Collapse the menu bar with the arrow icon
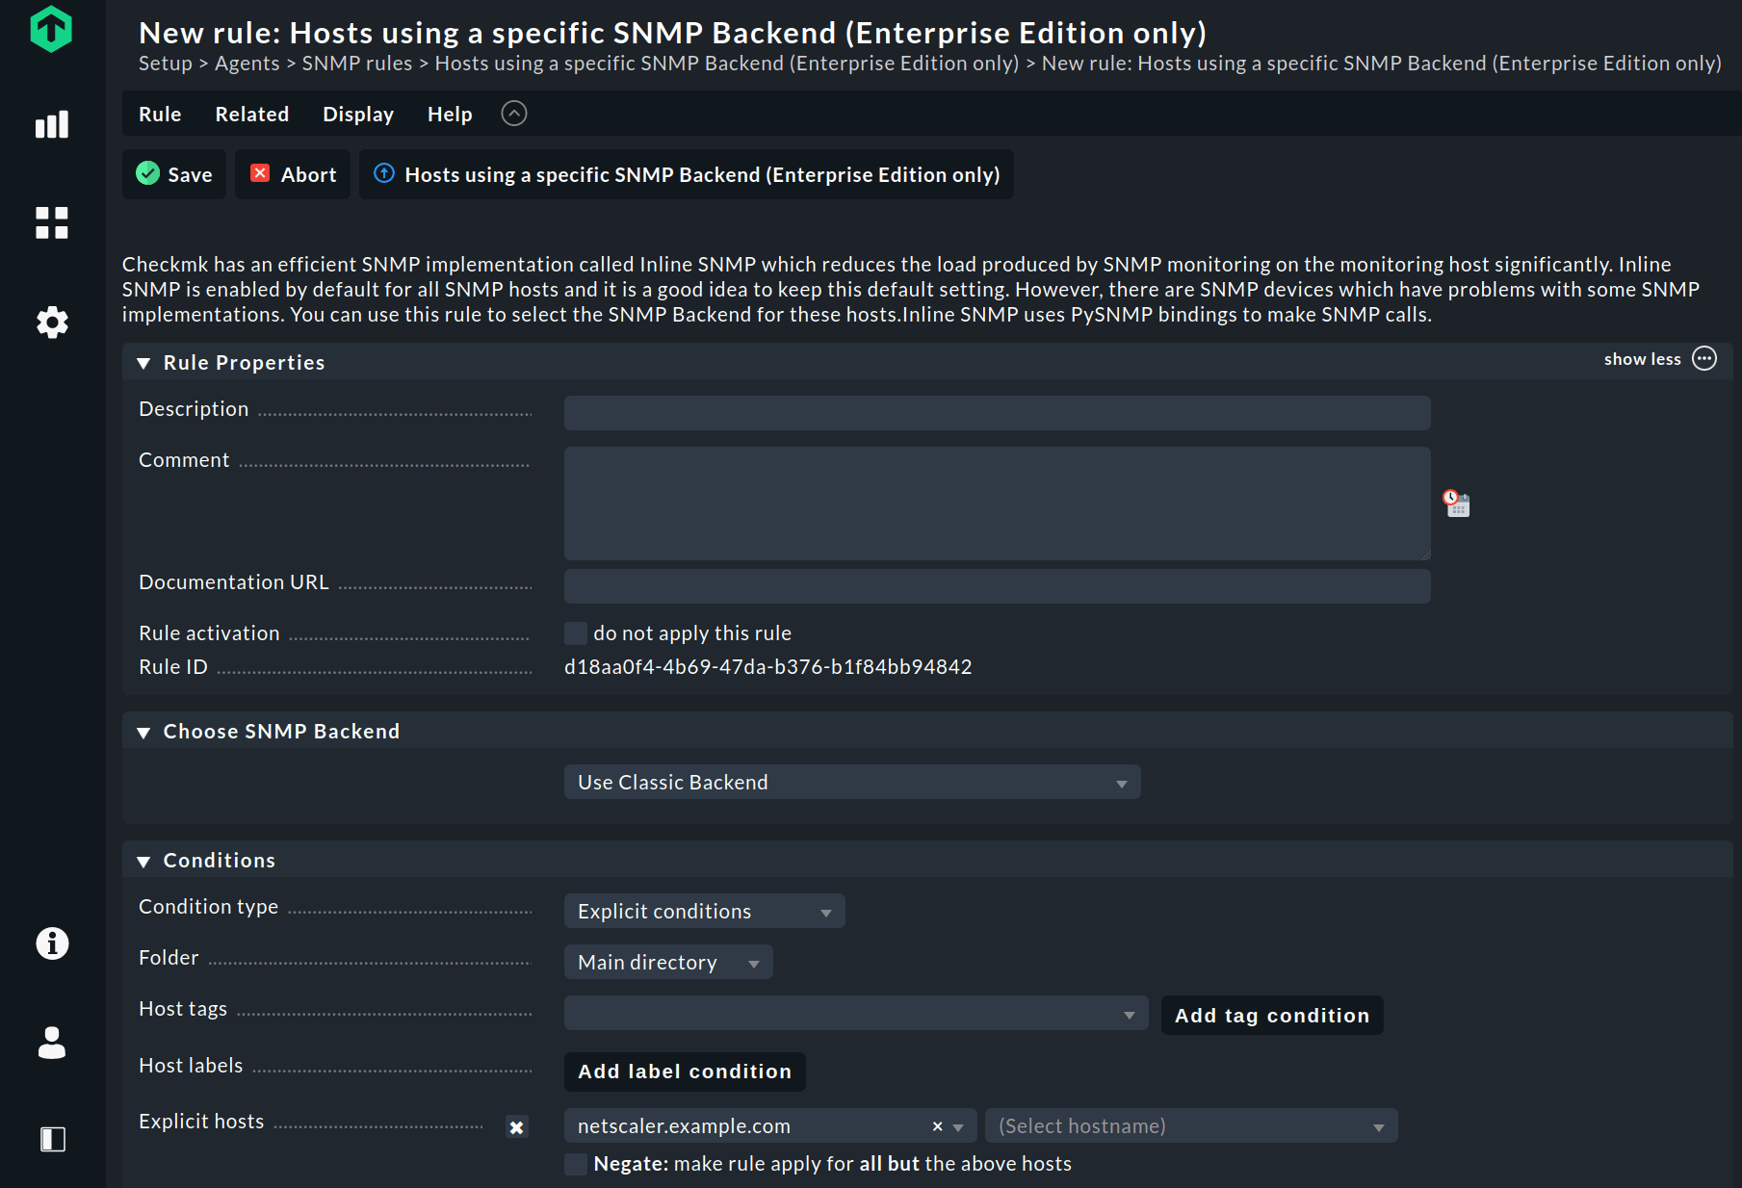This screenshot has width=1742, height=1188. [514, 114]
